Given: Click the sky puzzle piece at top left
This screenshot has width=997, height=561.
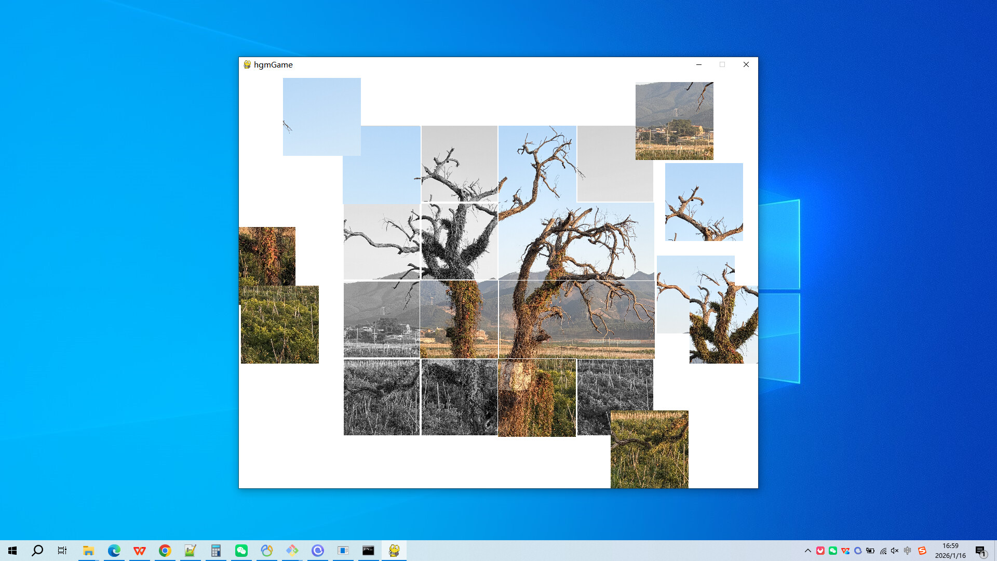Looking at the screenshot, I should point(321,117).
